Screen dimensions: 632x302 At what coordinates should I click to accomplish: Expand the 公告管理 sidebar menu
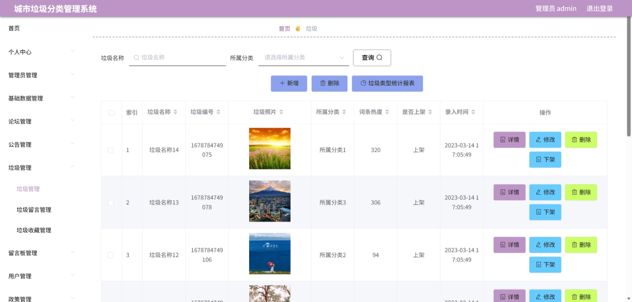pos(42,145)
